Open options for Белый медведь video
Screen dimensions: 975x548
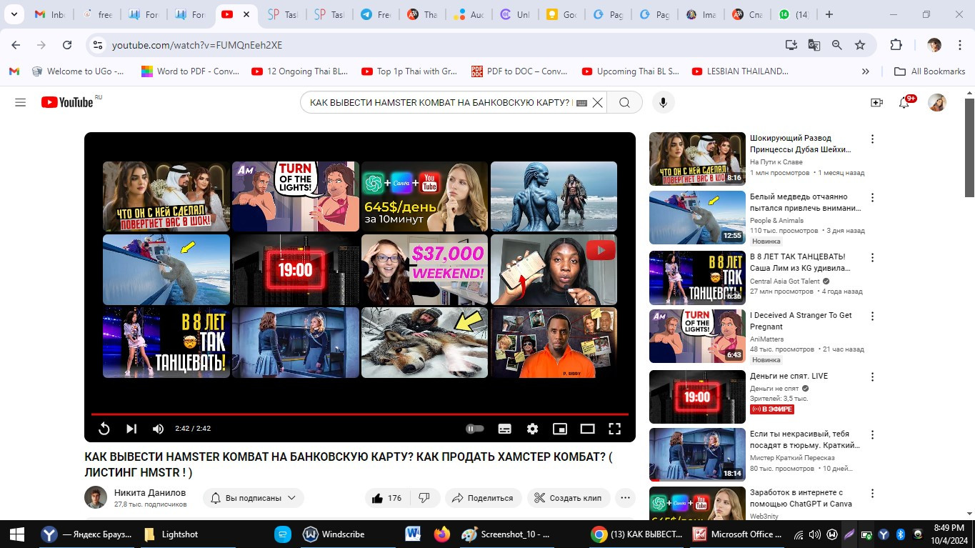(872, 198)
